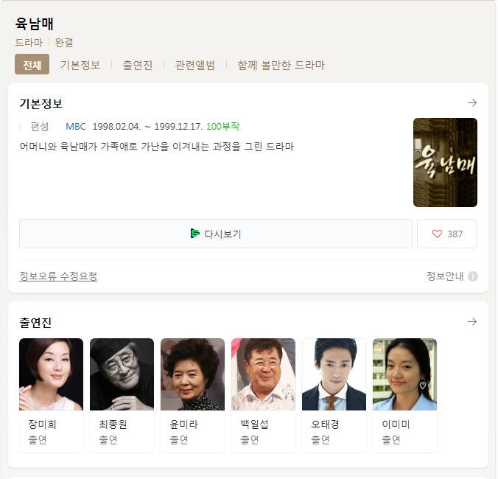This screenshot has width=498, height=479.
Task: Select cast member 윤미라
Action: [192, 395]
